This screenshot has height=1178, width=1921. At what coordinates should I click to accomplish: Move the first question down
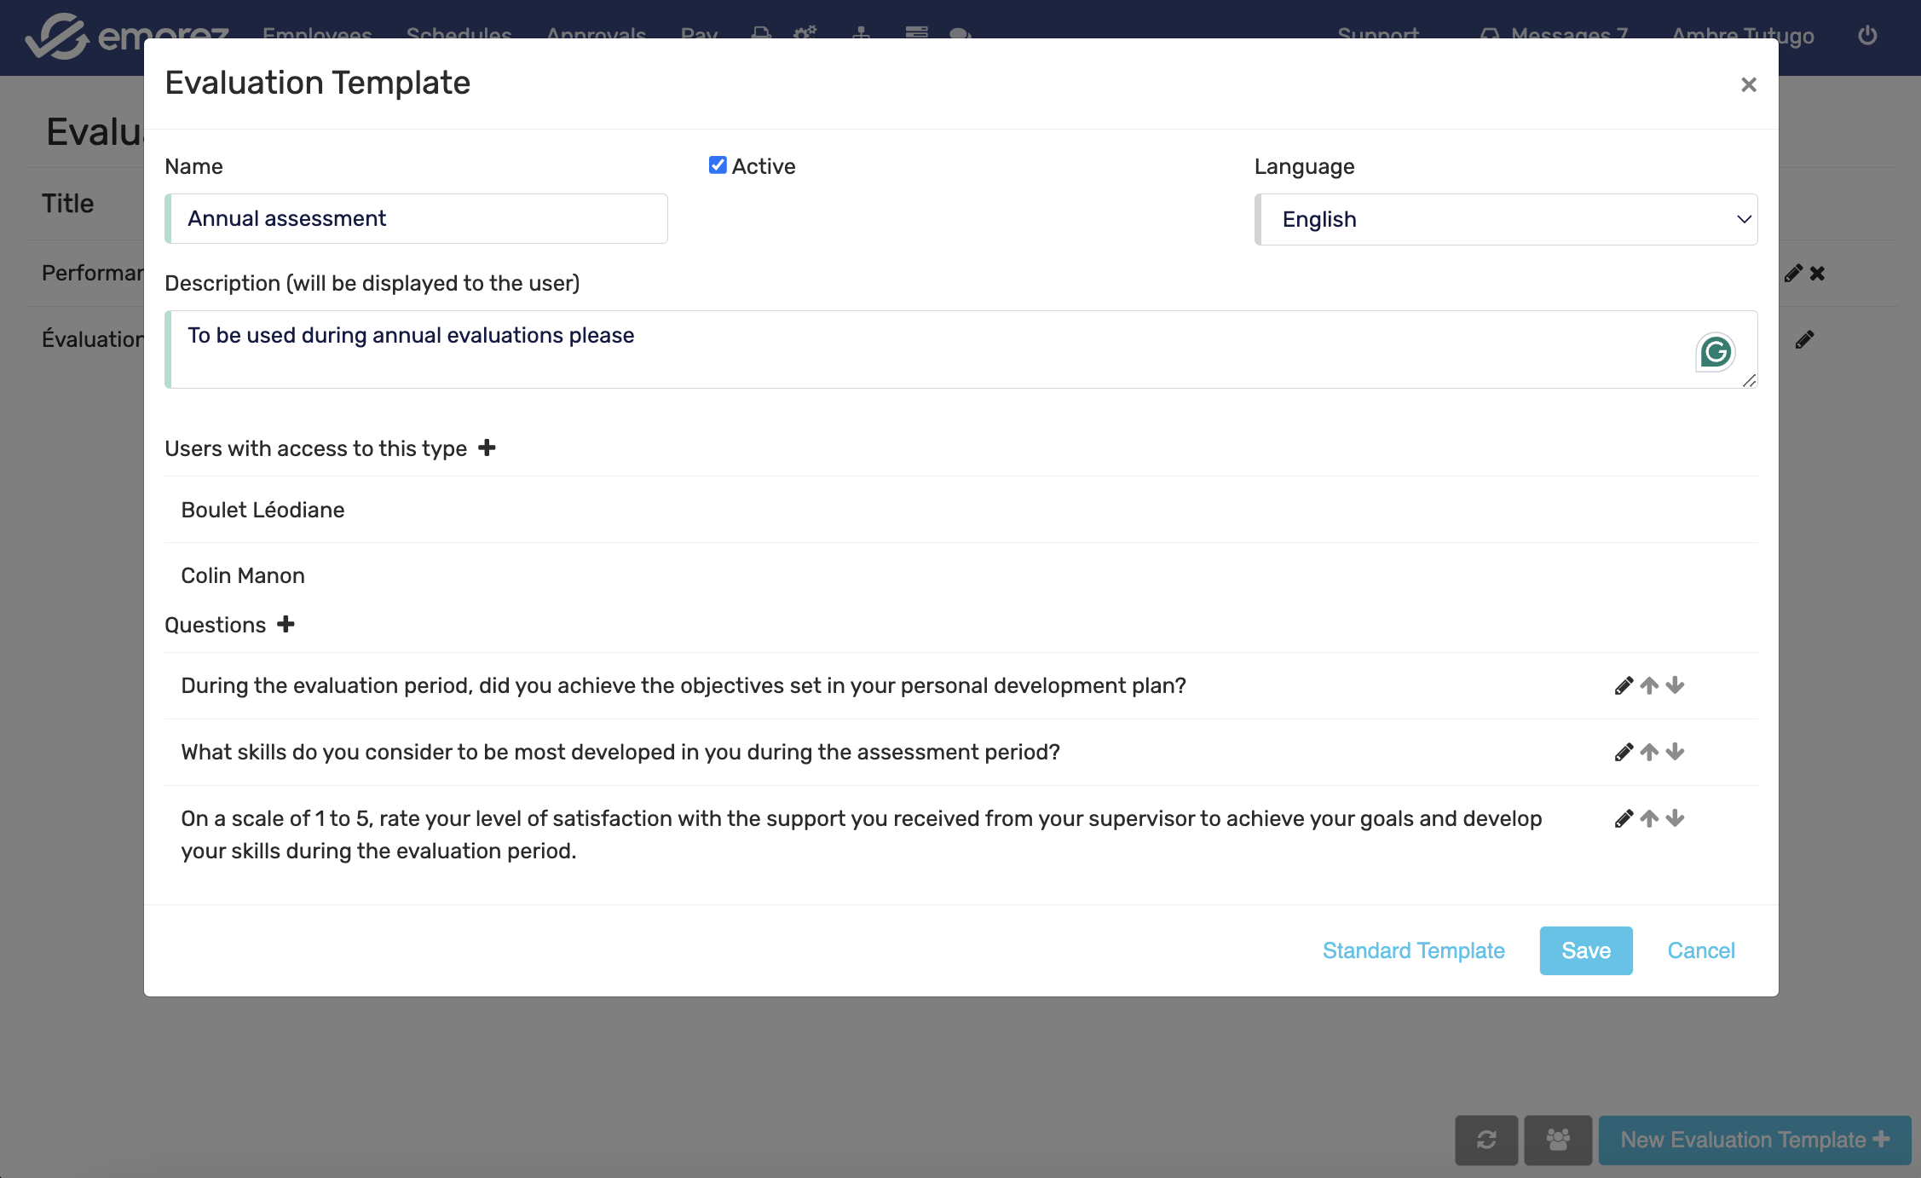(x=1675, y=685)
